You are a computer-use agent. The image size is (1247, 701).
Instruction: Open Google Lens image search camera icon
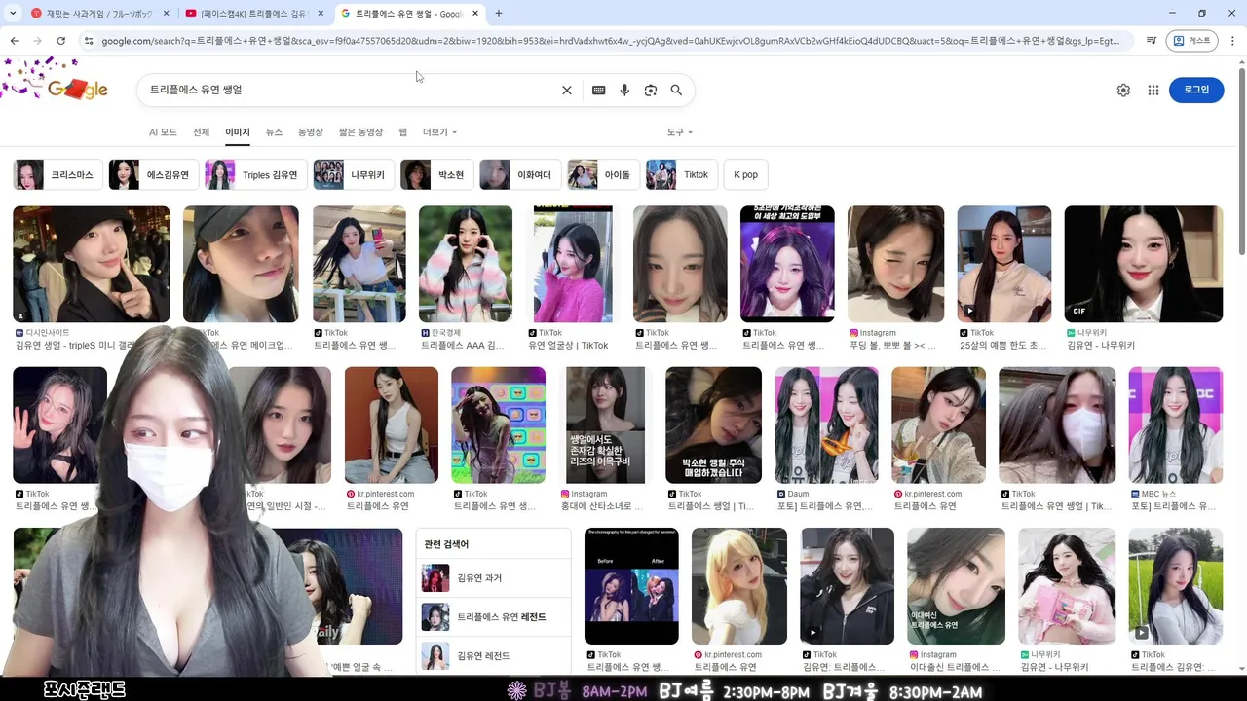(651, 90)
